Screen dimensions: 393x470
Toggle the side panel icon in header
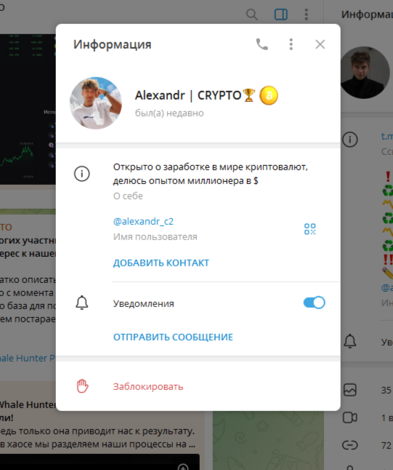pyautogui.click(x=280, y=14)
